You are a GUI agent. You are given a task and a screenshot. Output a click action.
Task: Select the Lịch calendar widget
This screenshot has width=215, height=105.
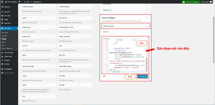tap(75, 46)
